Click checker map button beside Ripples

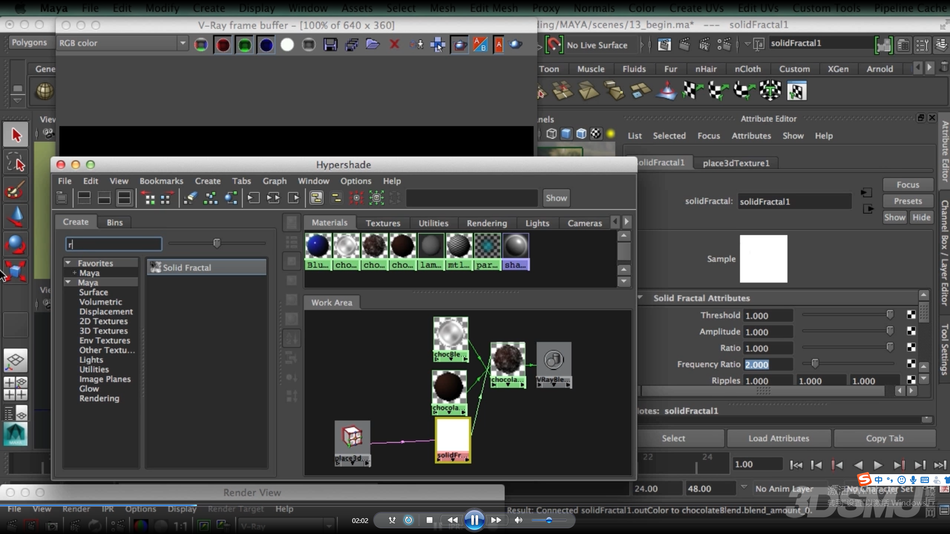pyautogui.click(x=911, y=380)
